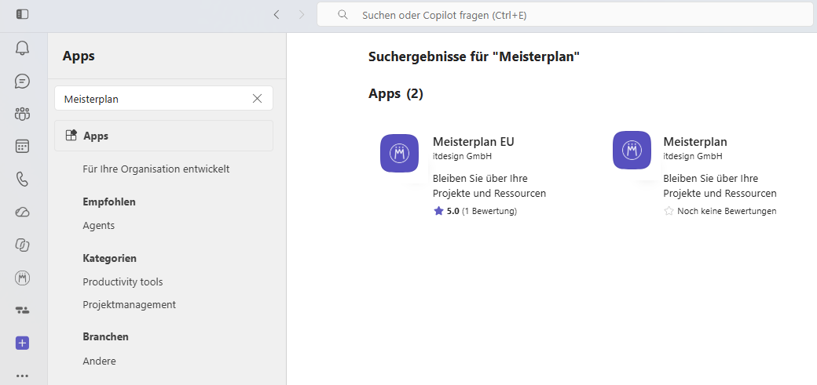The height and width of the screenshot is (385, 817).
Task: Select the Productivity tools category
Action: 123,282
